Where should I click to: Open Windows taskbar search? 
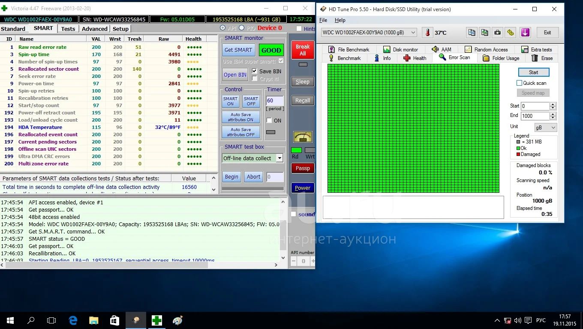click(31, 320)
